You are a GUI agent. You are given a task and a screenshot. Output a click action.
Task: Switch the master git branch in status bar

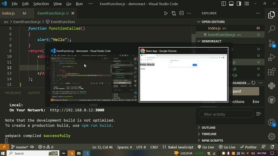[19, 147]
